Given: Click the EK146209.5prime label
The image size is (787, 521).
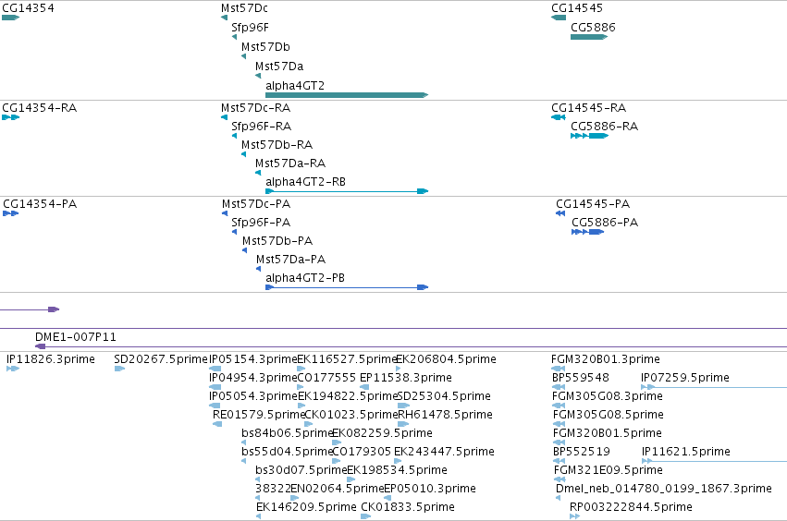Looking at the screenshot, I should (x=306, y=507).
